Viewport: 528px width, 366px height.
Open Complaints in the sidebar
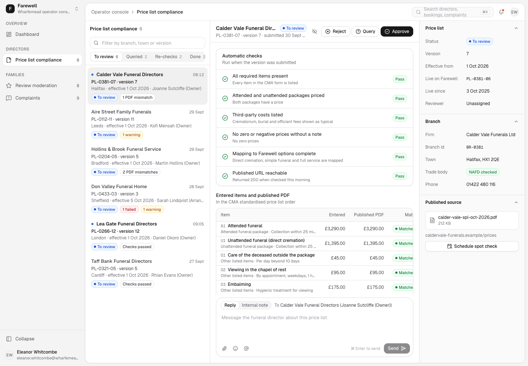coord(43,98)
